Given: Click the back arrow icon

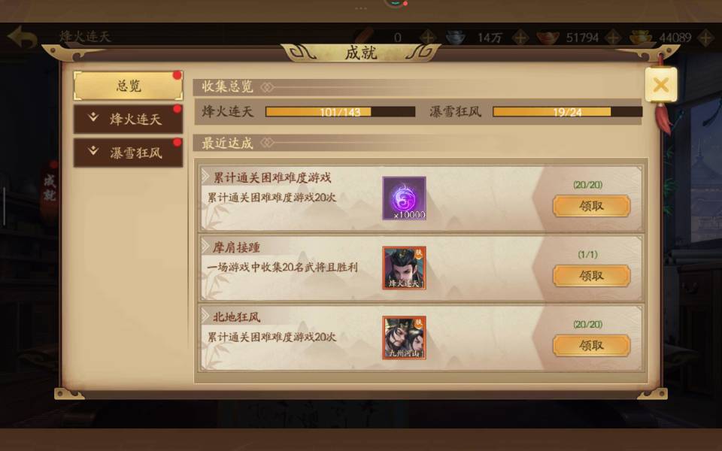Looking at the screenshot, I should [x=21, y=38].
